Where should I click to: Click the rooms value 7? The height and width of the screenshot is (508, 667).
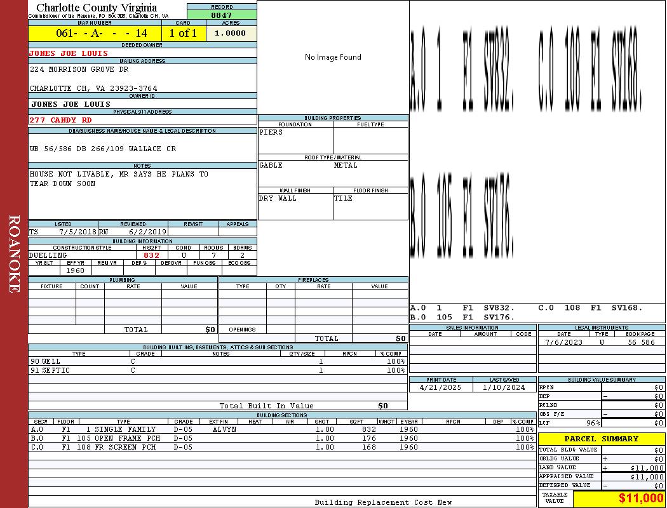pyautogui.click(x=213, y=255)
